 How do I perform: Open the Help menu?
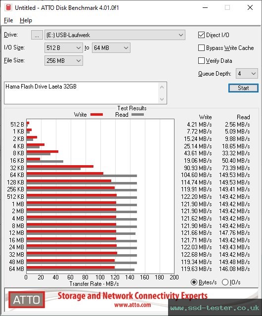coord(26,20)
